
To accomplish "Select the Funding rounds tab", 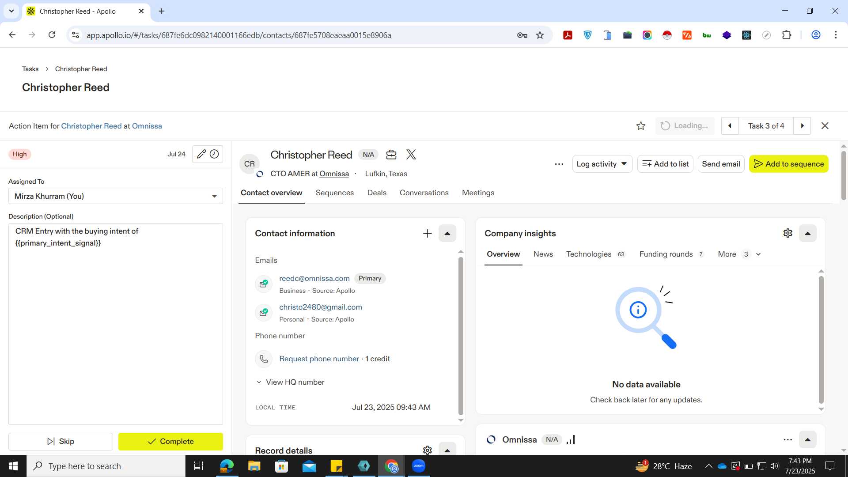I will (x=671, y=254).
